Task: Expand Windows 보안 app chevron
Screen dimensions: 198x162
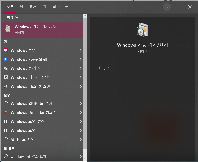Action: click(81, 50)
